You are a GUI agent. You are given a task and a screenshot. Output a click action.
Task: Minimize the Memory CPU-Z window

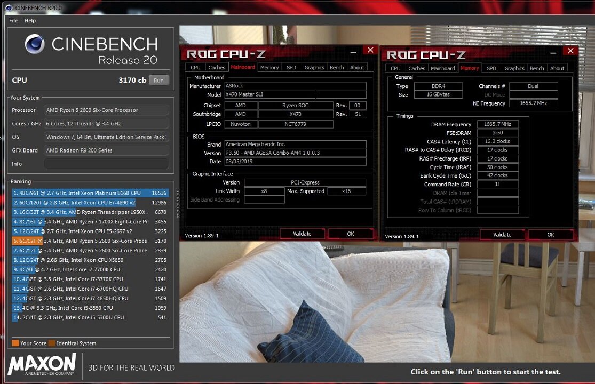pos(553,52)
